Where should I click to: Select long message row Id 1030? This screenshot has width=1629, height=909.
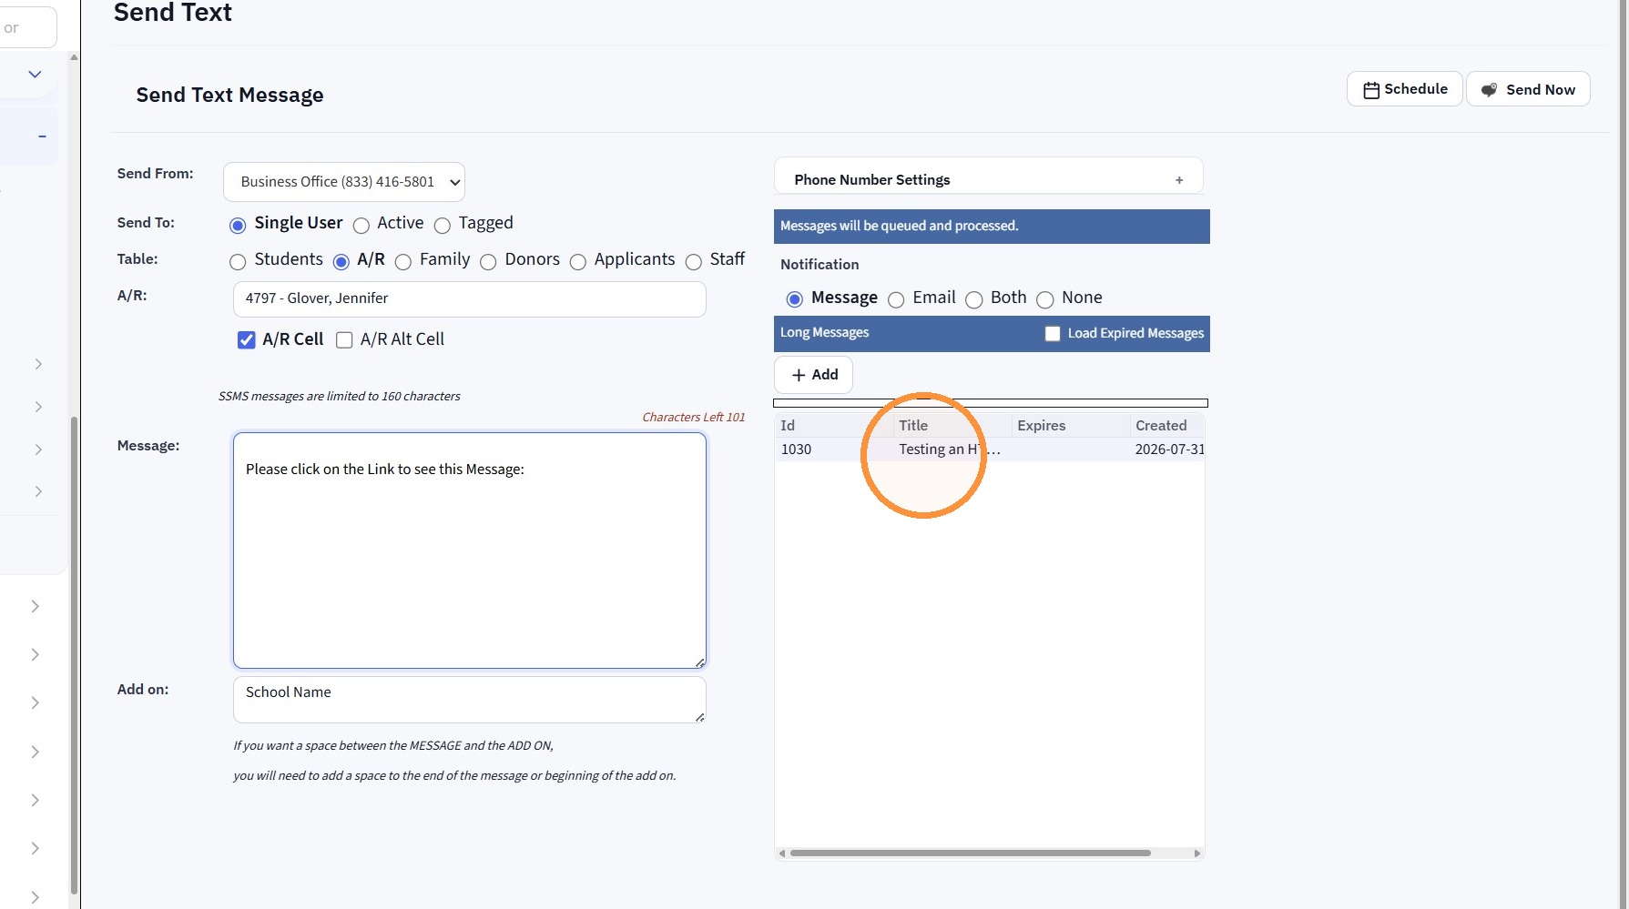[990, 449]
